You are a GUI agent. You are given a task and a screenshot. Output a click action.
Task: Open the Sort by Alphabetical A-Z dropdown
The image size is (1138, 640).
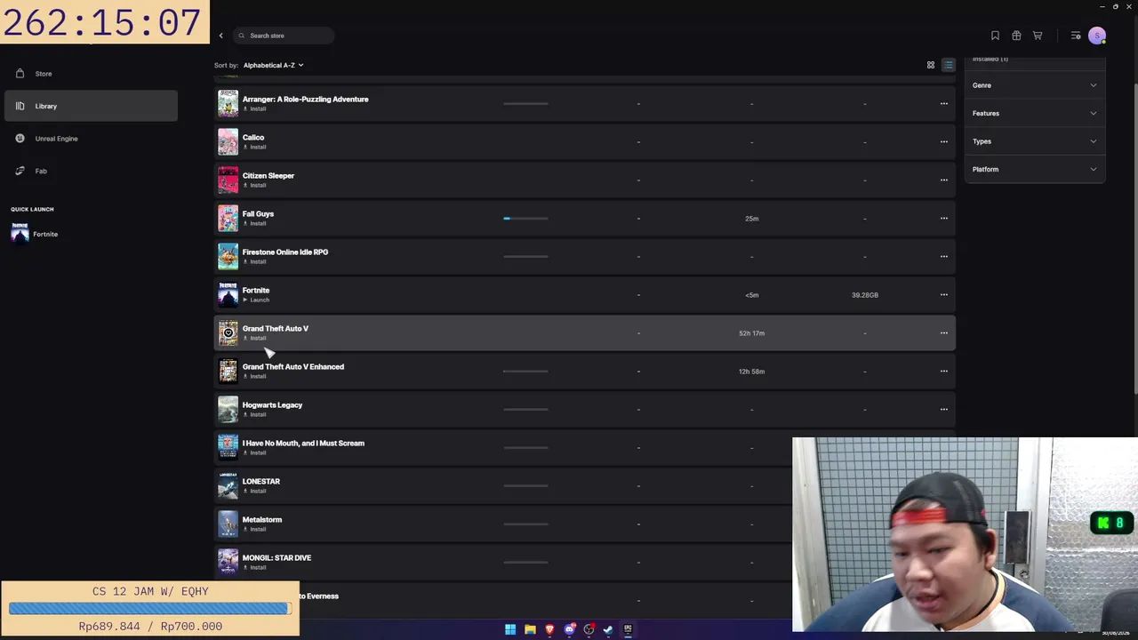point(273,65)
